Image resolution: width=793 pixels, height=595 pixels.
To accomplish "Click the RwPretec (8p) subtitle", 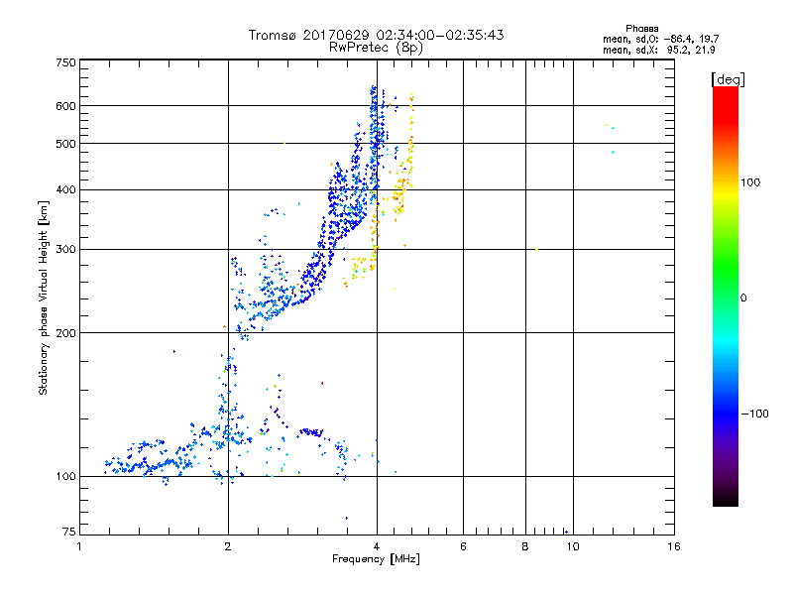I will pos(376,47).
